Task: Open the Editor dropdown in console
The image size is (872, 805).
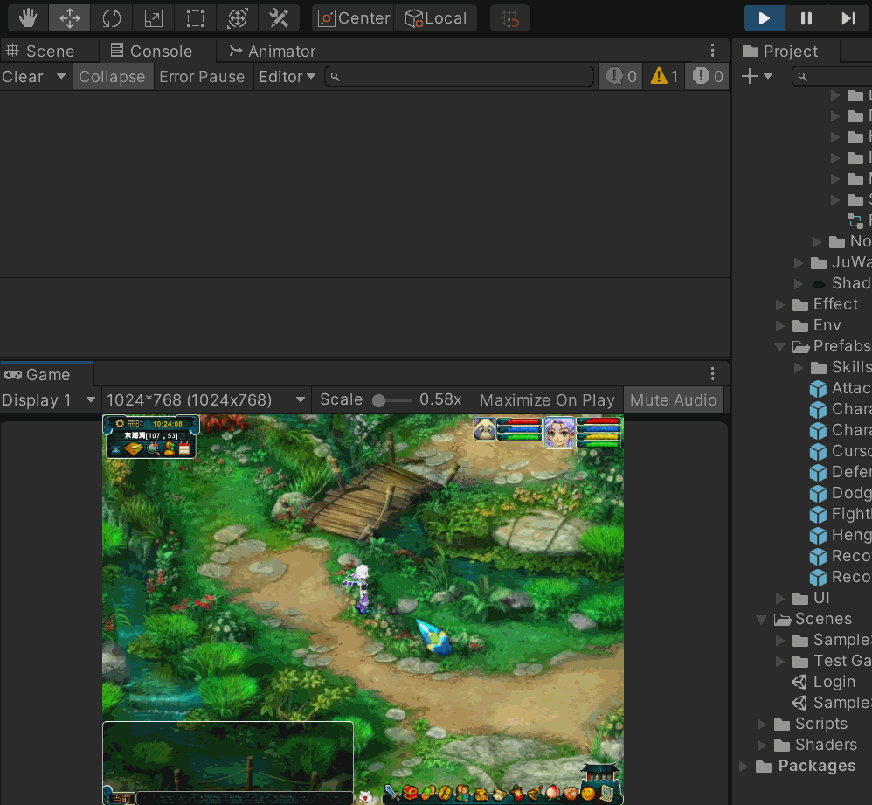Action: click(x=287, y=77)
